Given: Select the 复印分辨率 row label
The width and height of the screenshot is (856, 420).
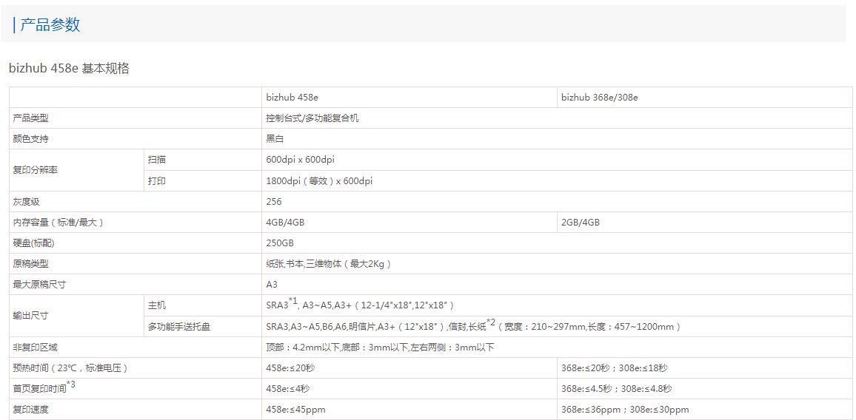Looking at the screenshot, I should [35, 169].
